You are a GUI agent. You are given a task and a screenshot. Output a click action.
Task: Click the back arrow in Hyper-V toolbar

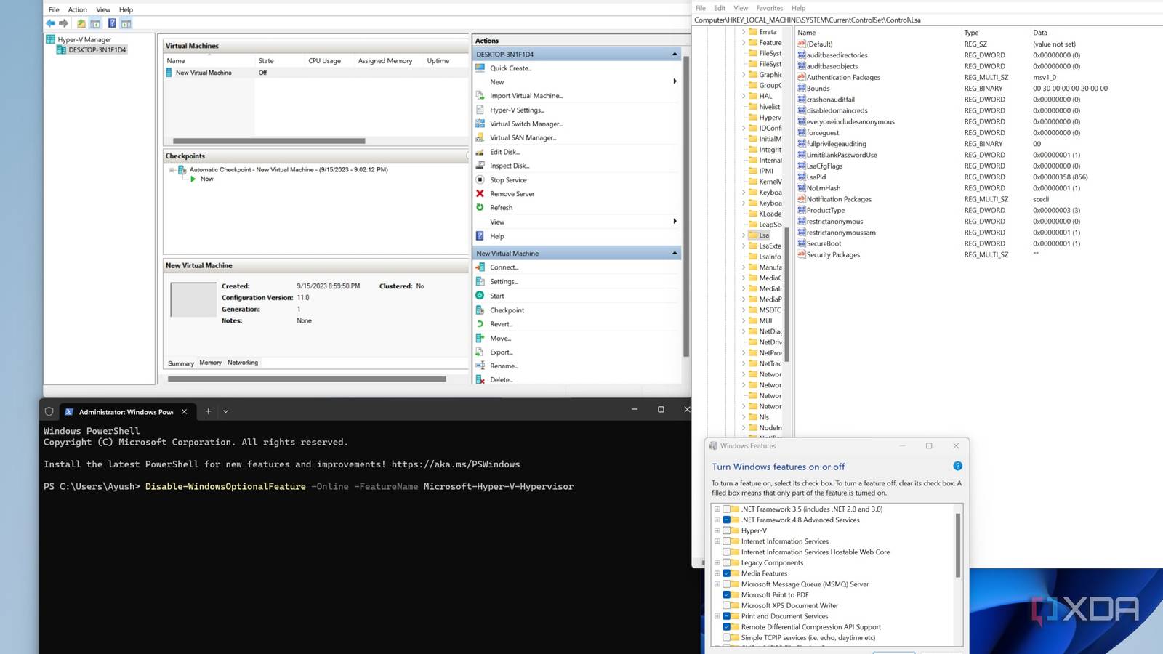(x=50, y=23)
